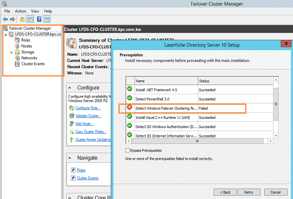The height and width of the screenshot is (199, 293).
Task: Collapse the Cluster Core Resources section
Action: pyautogui.click(x=70, y=198)
